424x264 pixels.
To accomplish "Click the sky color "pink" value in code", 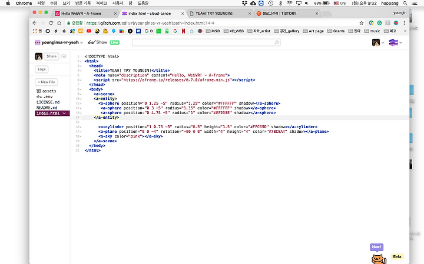I will click(136, 136).
